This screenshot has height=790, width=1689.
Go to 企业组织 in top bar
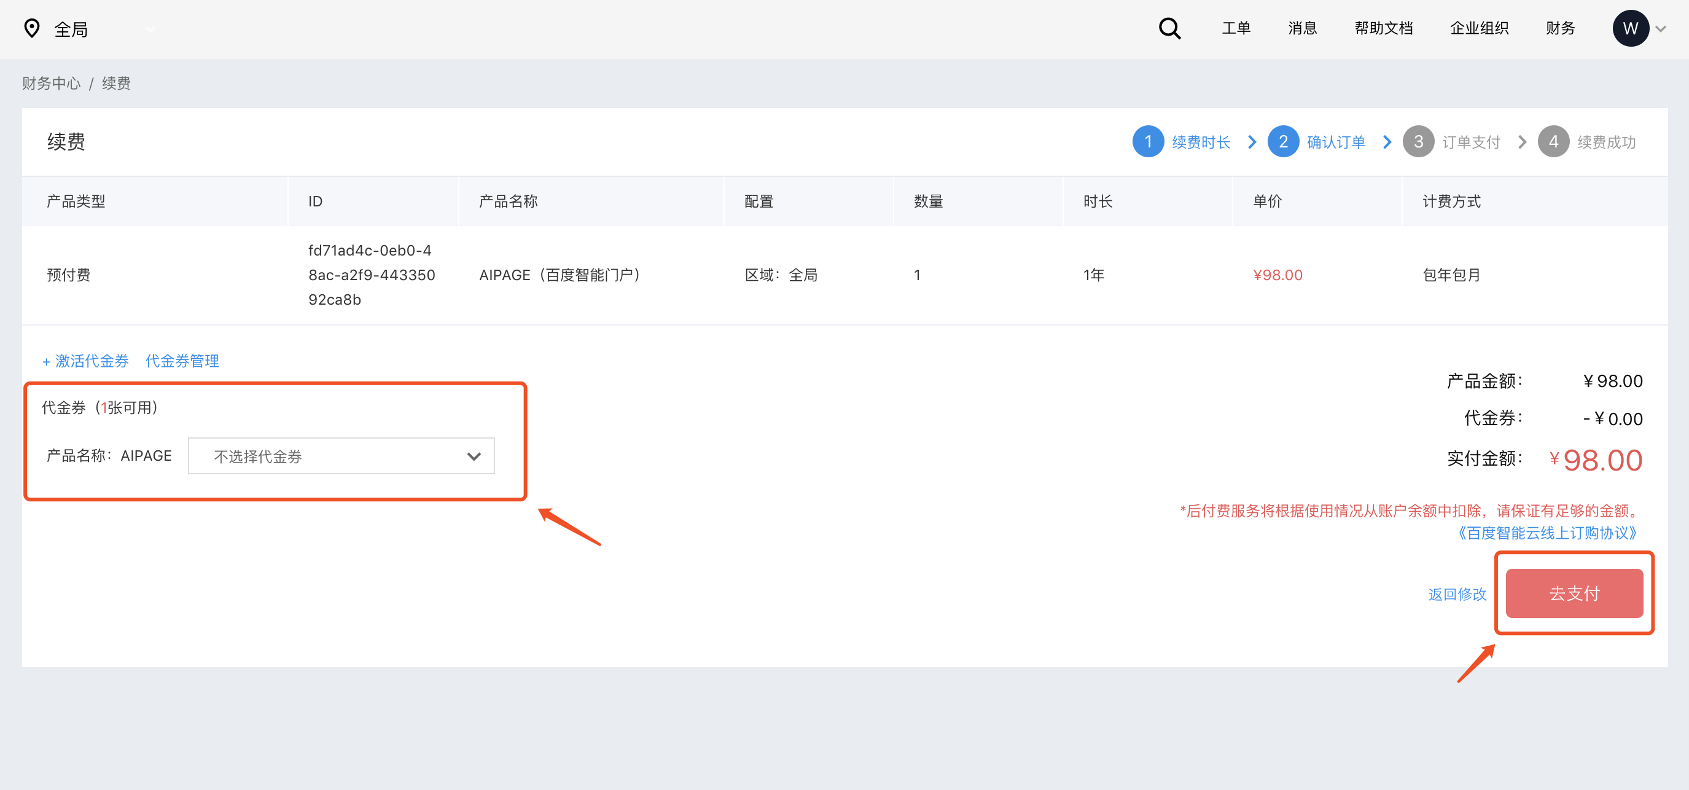coord(1478,28)
